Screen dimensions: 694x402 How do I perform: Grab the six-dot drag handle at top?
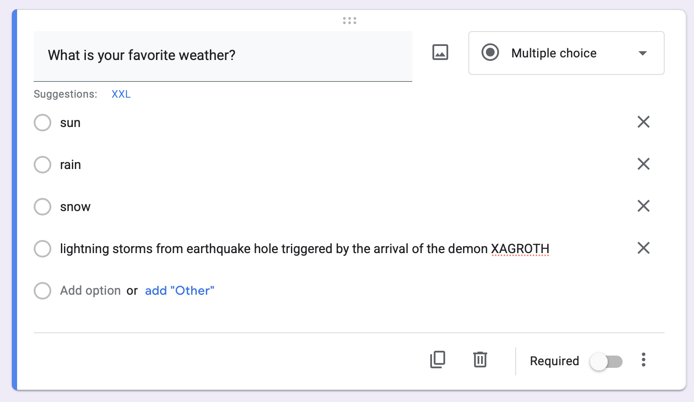coord(349,21)
